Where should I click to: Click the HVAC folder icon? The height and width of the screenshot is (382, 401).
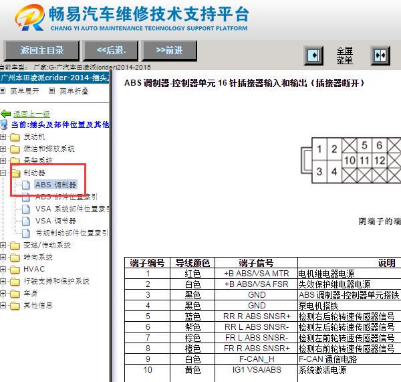[x=15, y=269]
